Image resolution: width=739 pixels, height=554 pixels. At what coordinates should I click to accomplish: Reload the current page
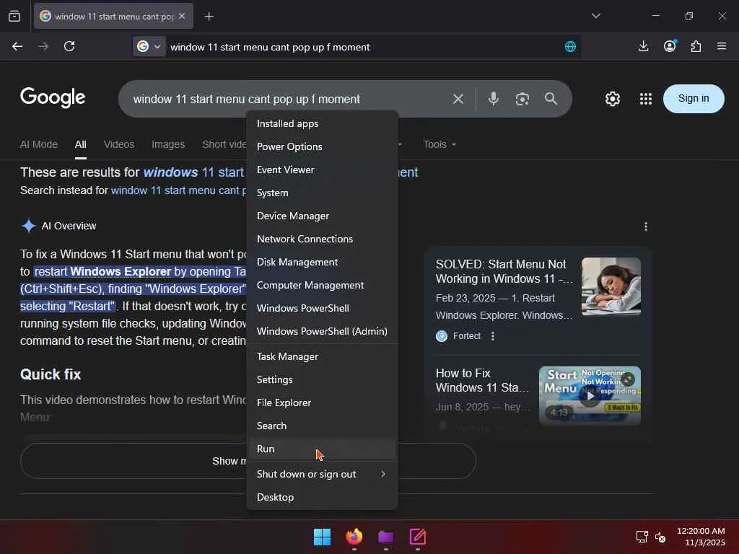tap(69, 46)
